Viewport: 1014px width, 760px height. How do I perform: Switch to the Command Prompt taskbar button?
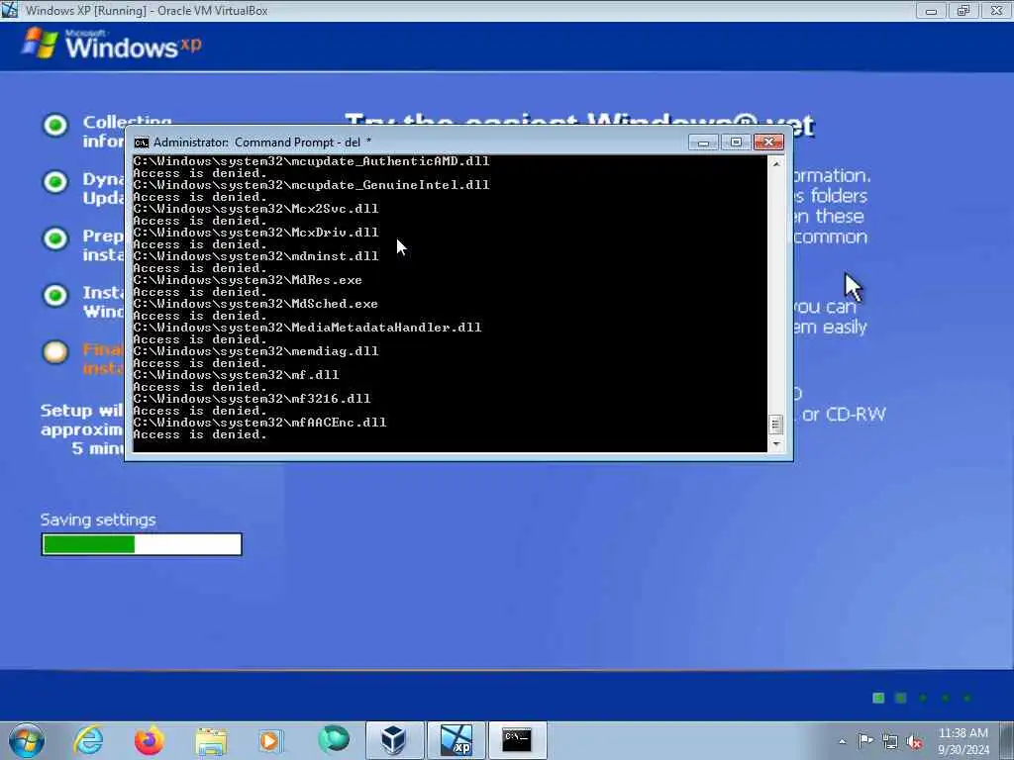pyautogui.click(x=517, y=740)
